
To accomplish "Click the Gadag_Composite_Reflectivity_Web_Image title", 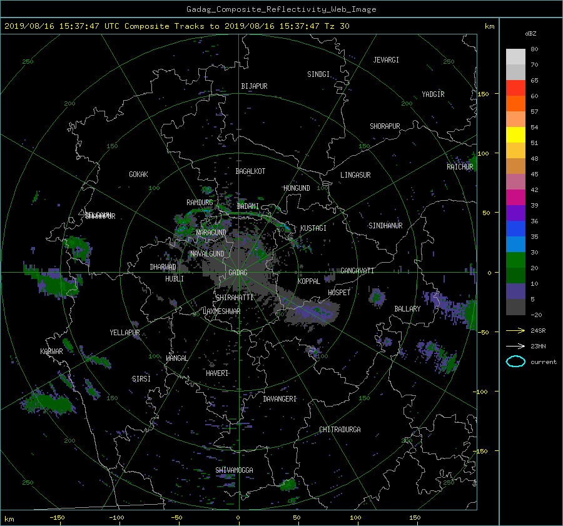I will click(x=281, y=9).
